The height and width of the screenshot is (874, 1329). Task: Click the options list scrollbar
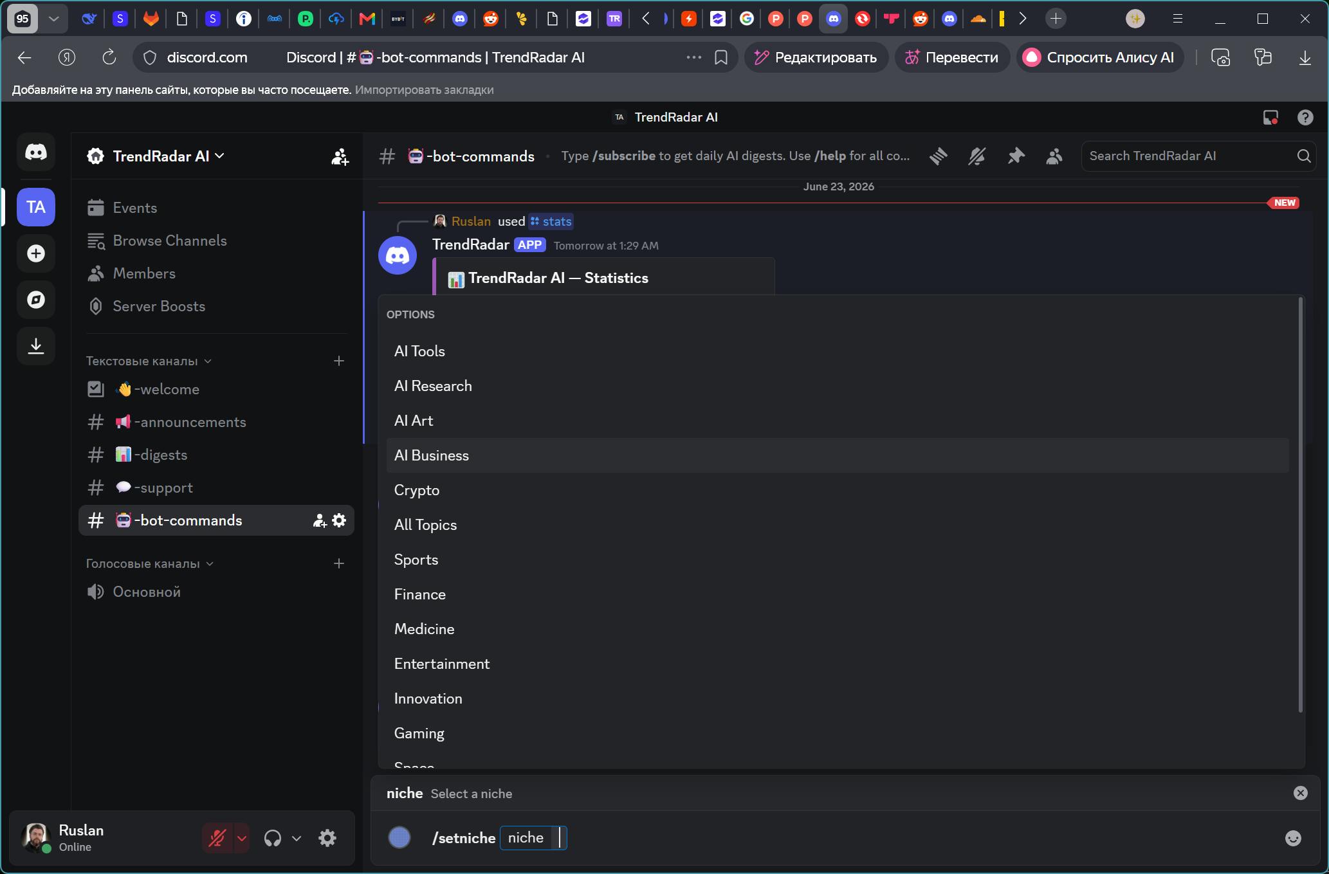pyautogui.click(x=1301, y=505)
